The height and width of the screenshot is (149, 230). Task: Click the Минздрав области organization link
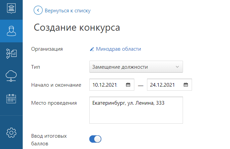(x=118, y=49)
